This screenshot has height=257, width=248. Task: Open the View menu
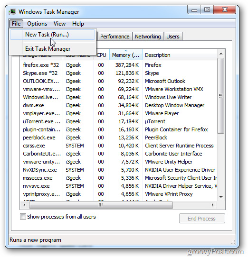point(59,24)
